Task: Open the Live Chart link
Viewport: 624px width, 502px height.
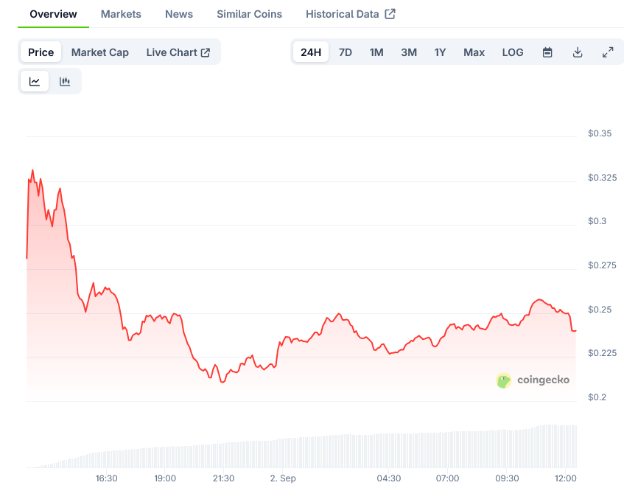Action: pyautogui.click(x=178, y=52)
